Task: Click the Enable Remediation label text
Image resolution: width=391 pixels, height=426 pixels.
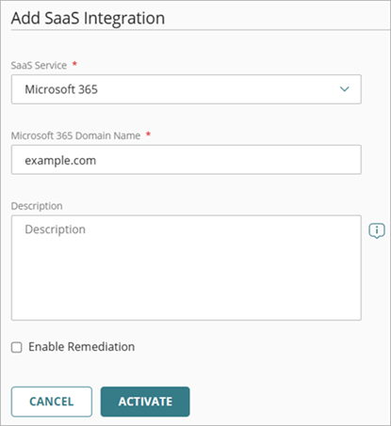Action: point(82,347)
